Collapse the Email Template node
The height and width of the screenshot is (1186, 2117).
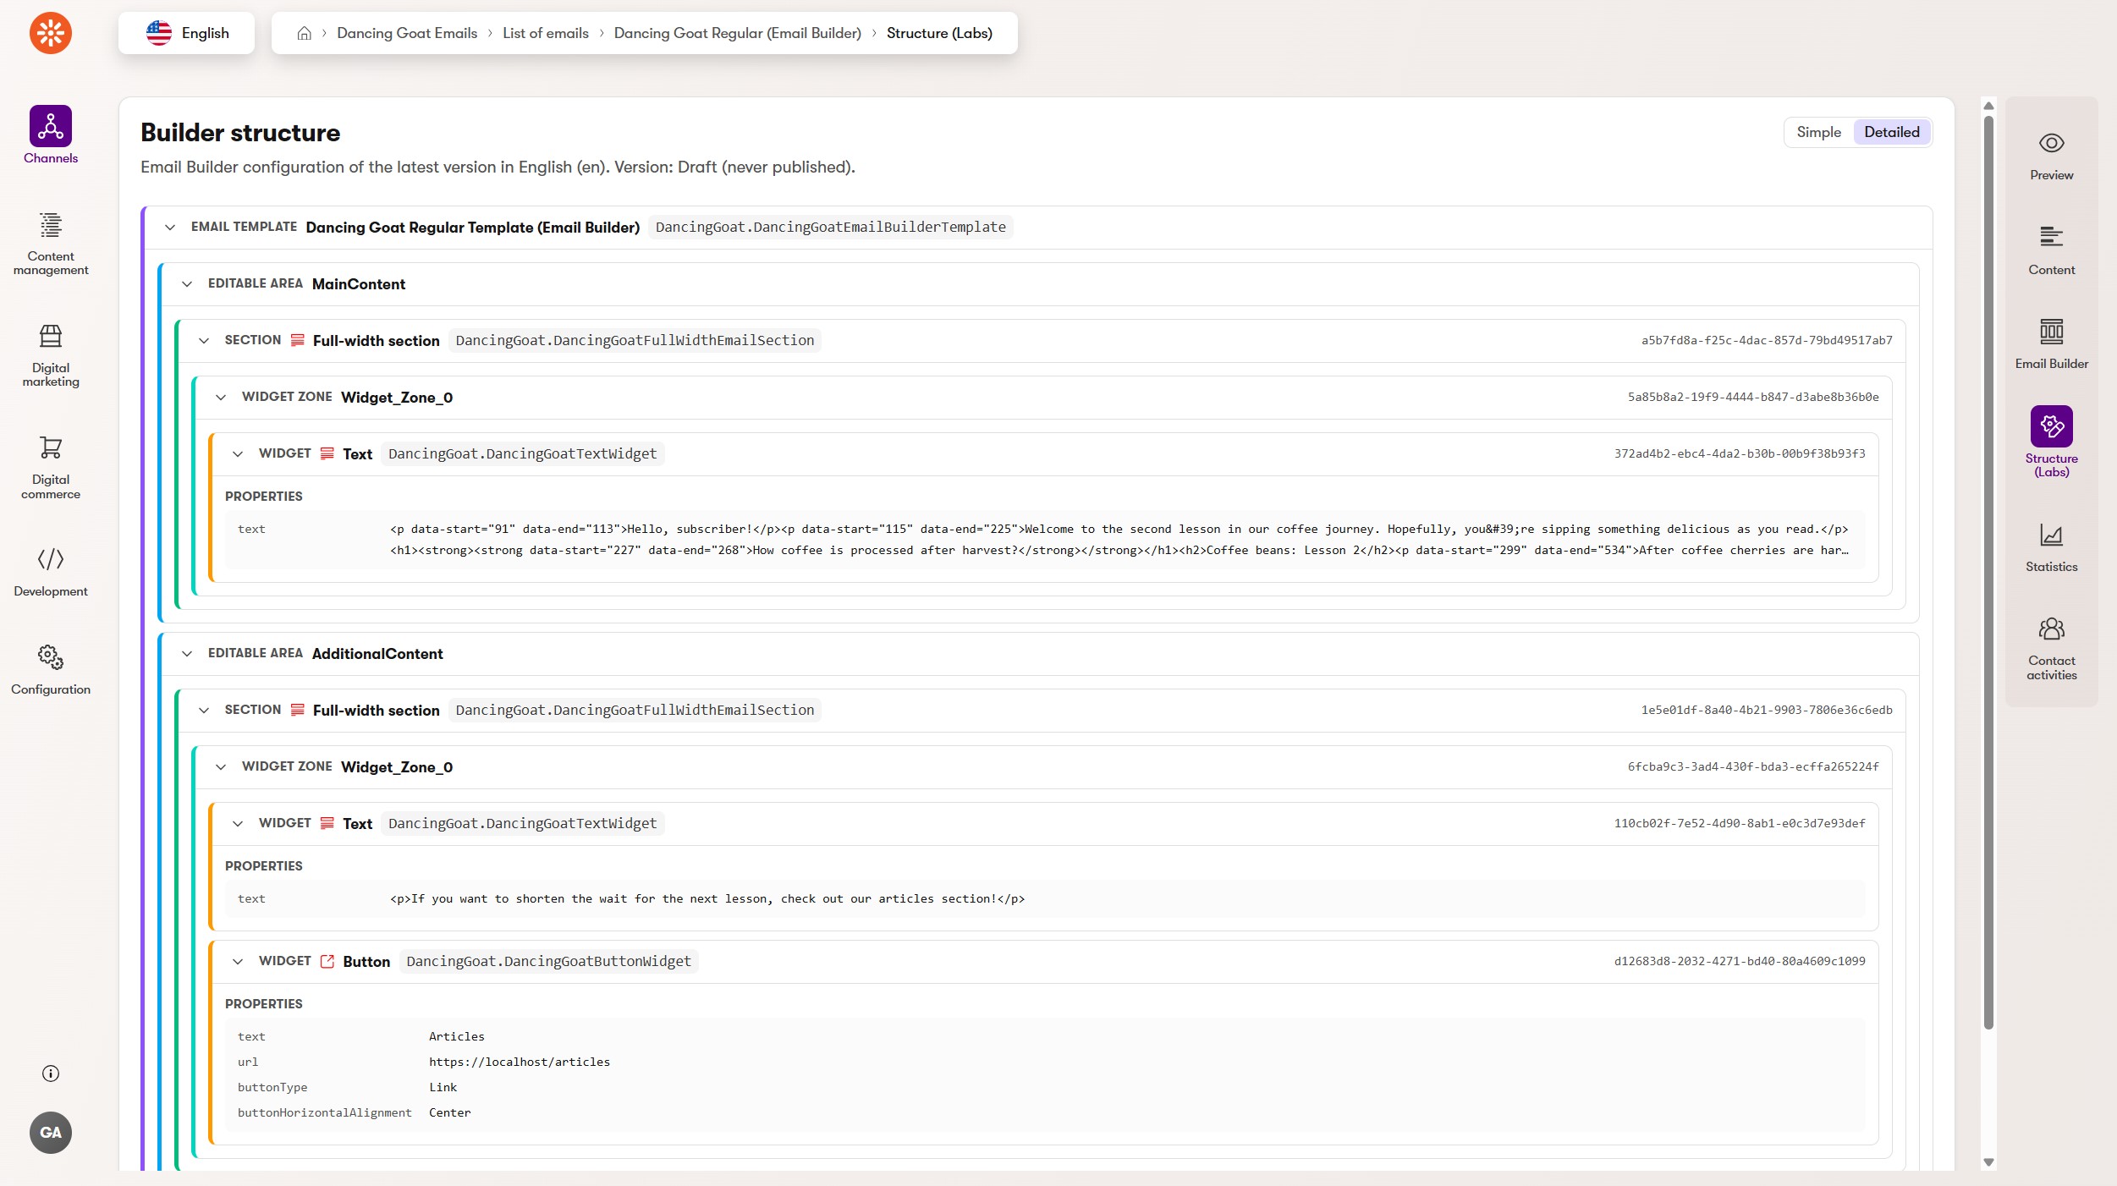(x=170, y=227)
